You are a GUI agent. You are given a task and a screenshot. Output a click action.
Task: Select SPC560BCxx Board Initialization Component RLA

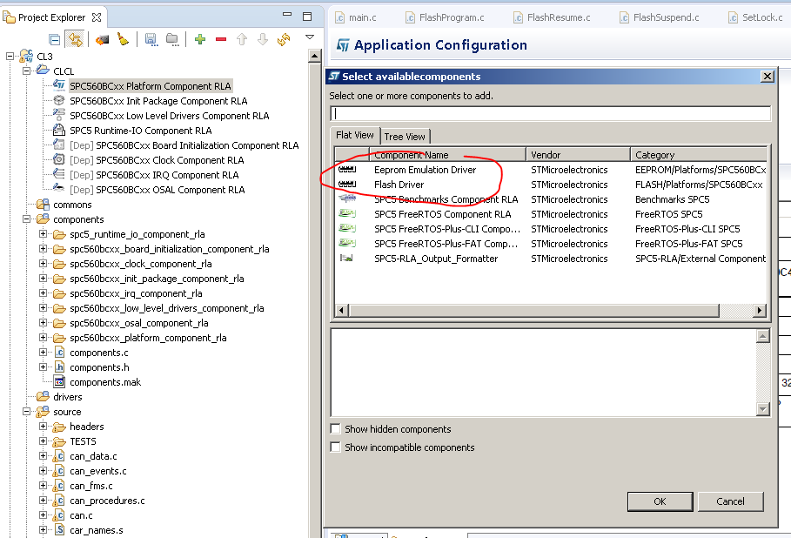184,145
